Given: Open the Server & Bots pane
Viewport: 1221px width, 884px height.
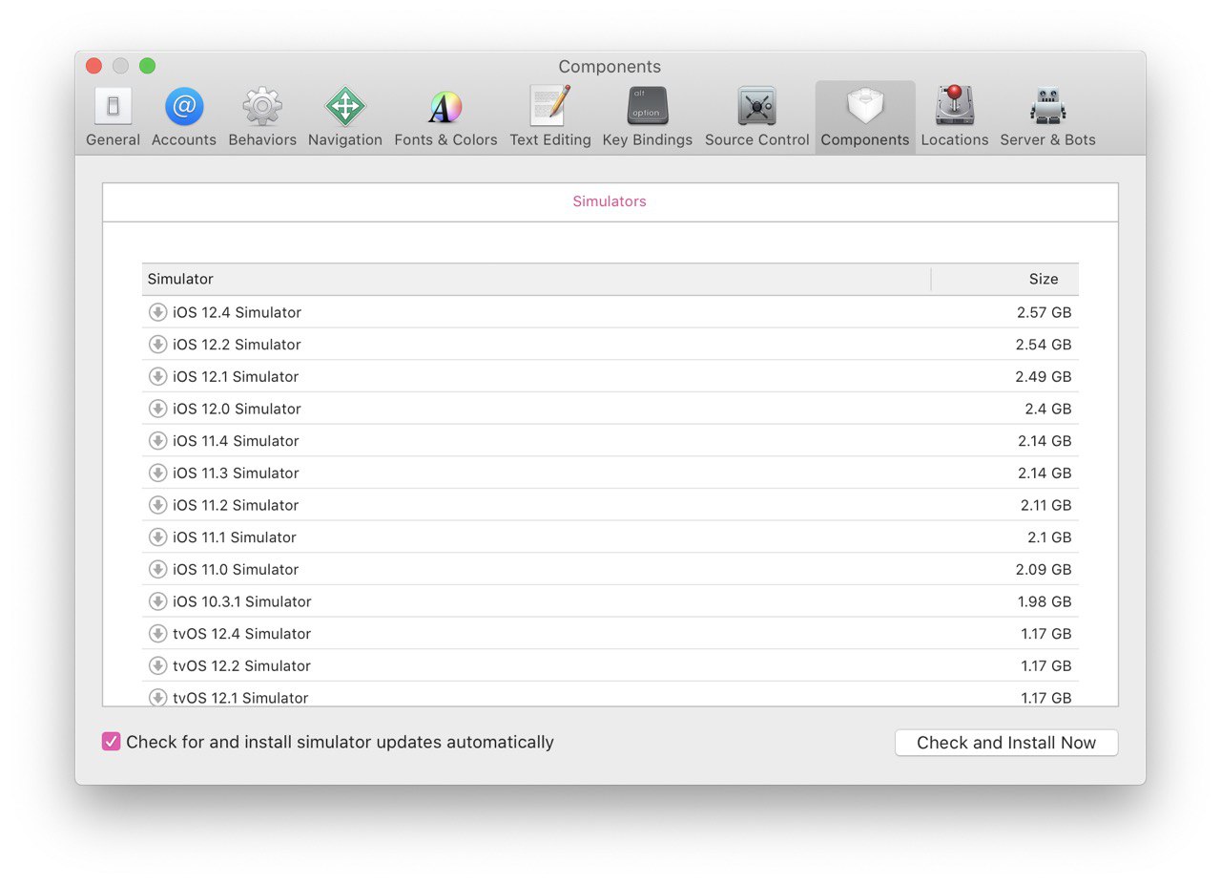Looking at the screenshot, I should [1047, 117].
